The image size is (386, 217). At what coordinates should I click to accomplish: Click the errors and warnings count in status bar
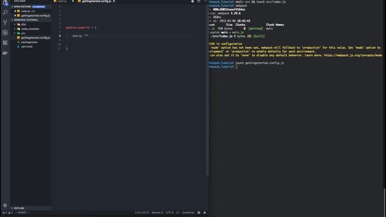(7, 213)
